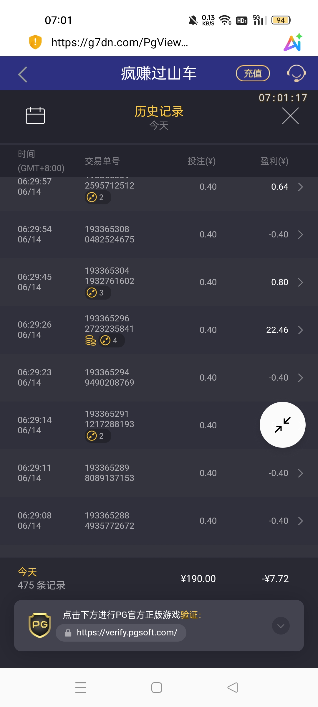Tap the floating collapse-arrows round button

pyautogui.click(x=283, y=425)
